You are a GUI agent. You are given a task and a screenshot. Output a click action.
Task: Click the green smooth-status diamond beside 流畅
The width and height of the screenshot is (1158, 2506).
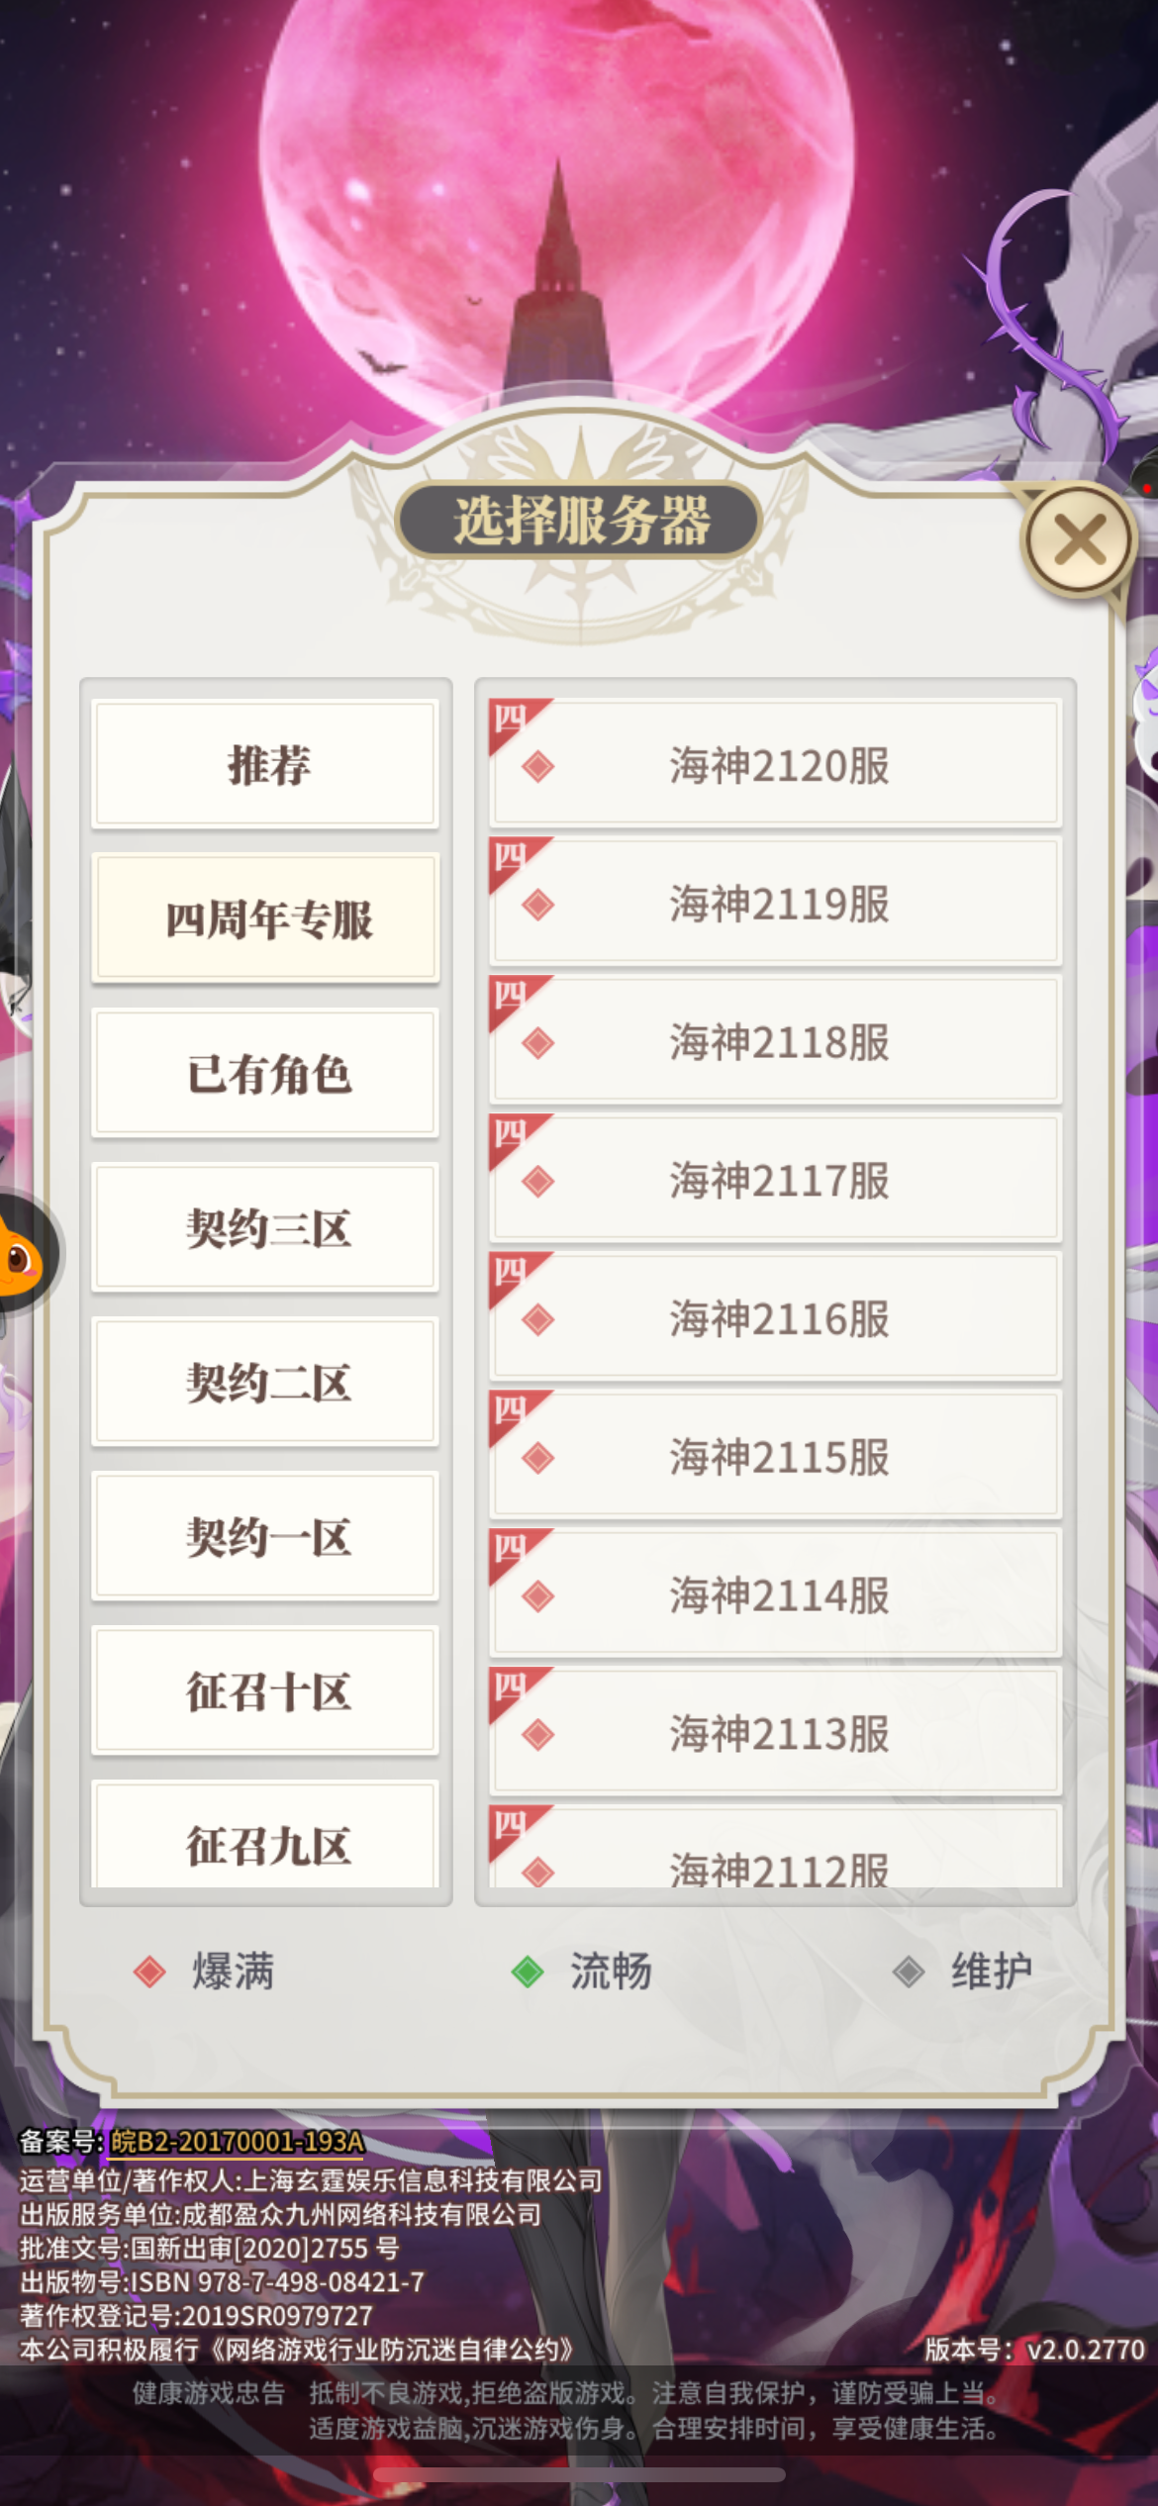point(528,1972)
